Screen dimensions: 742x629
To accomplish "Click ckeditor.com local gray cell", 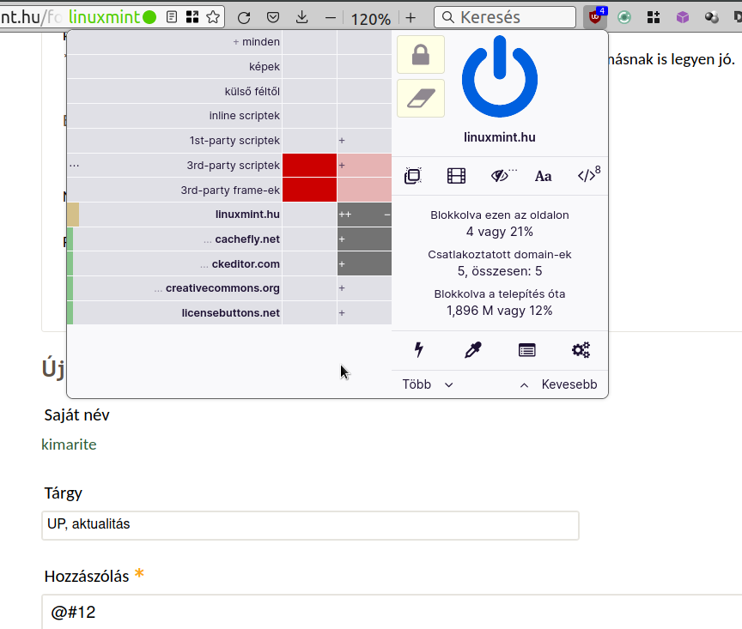I will coord(364,263).
